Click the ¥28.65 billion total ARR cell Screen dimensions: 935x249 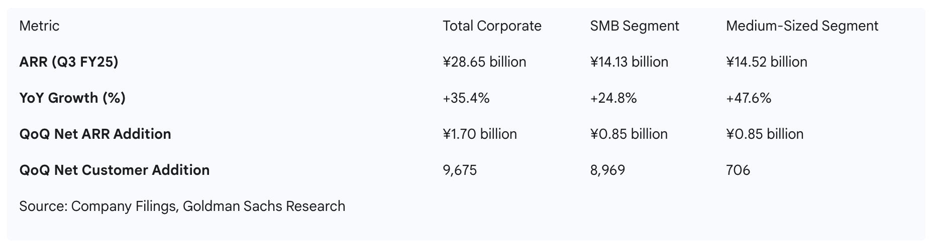484,62
